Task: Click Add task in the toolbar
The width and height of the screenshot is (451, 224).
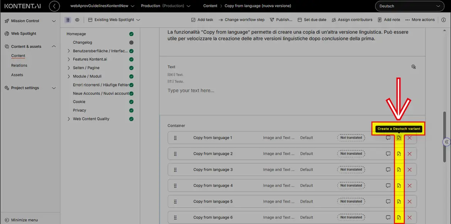Action: [x=202, y=20]
